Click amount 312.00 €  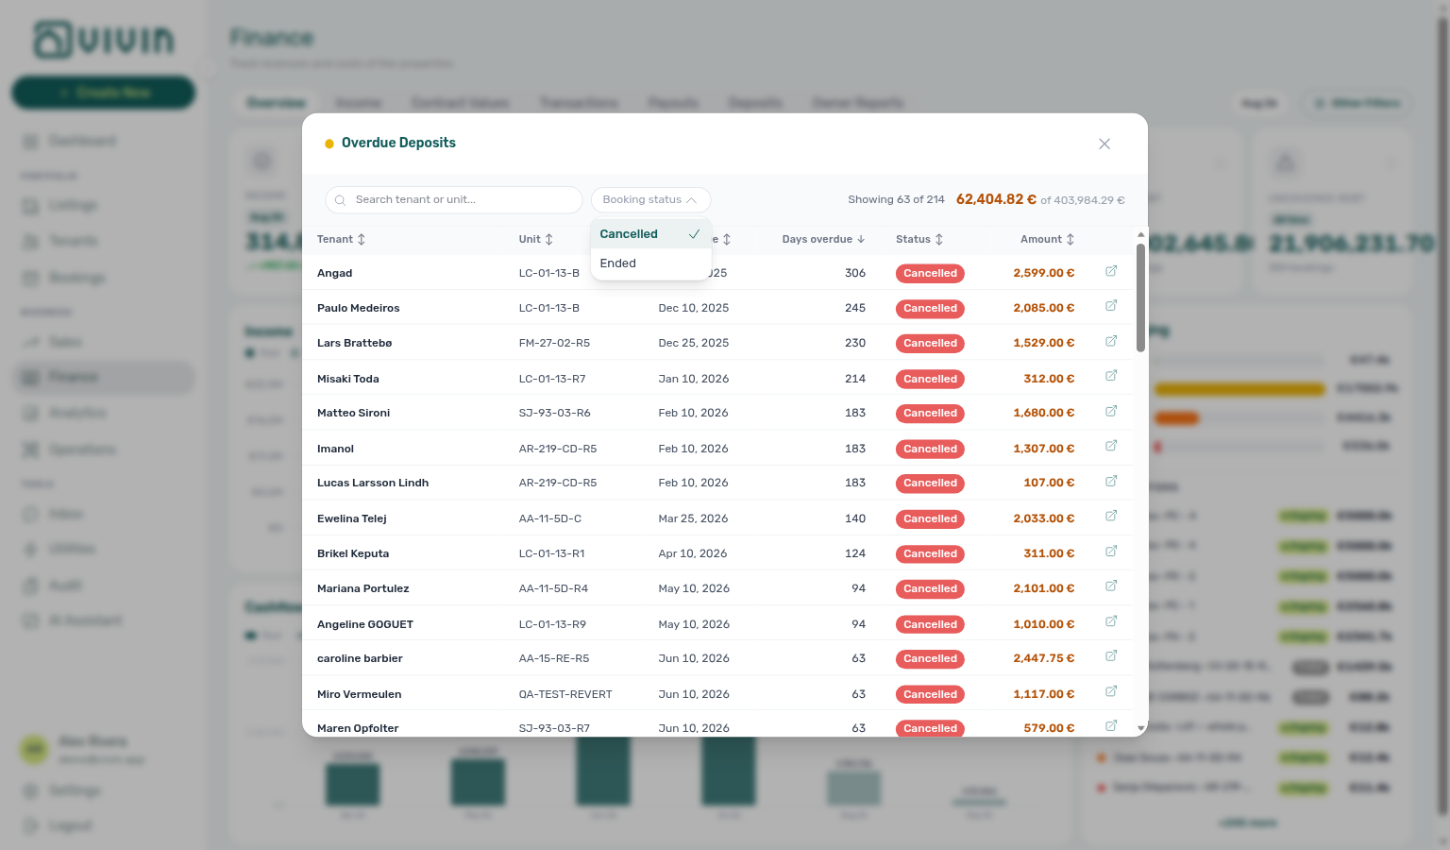[x=1049, y=380]
